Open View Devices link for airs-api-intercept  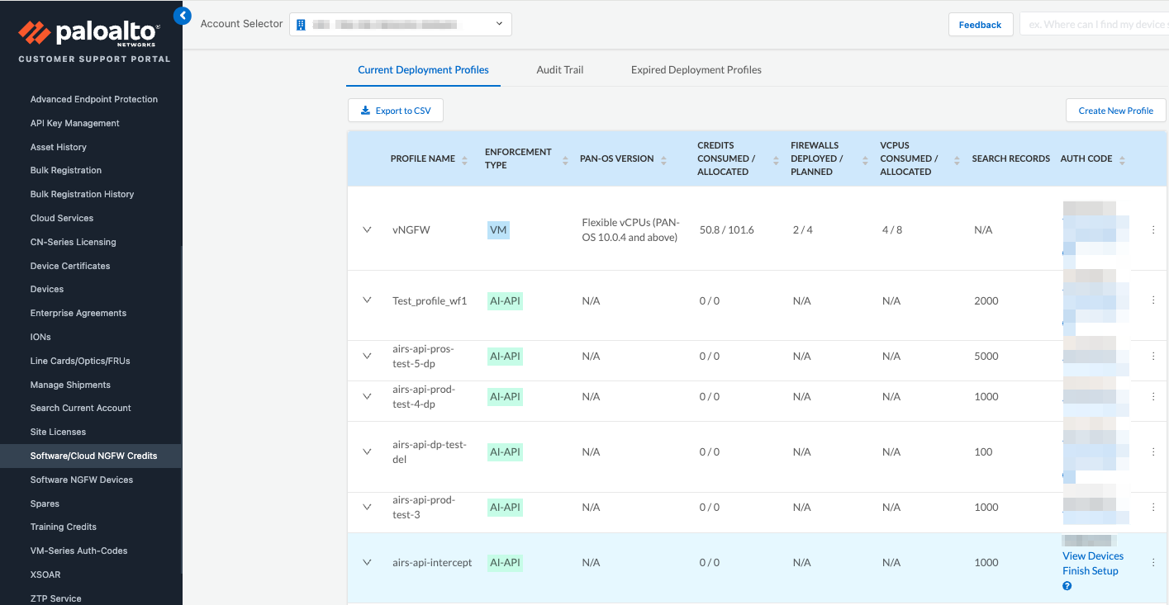[x=1092, y=556]
